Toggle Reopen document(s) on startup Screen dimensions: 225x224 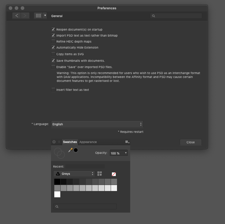(53, 29)
